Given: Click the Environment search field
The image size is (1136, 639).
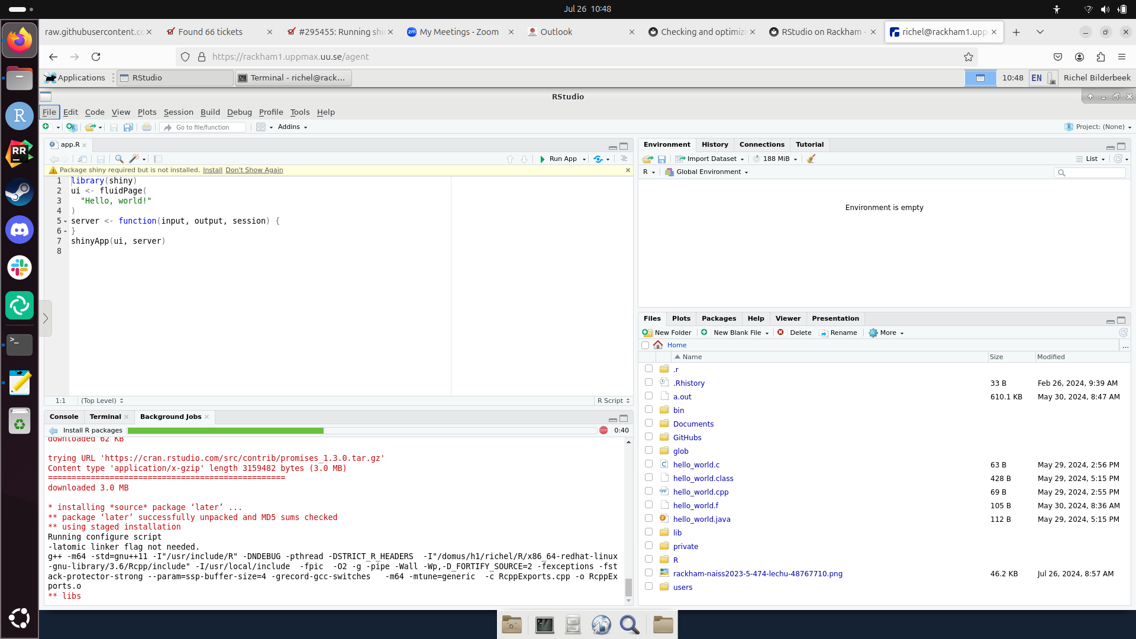Looking at the screenshot, I should coord(1090,172).
